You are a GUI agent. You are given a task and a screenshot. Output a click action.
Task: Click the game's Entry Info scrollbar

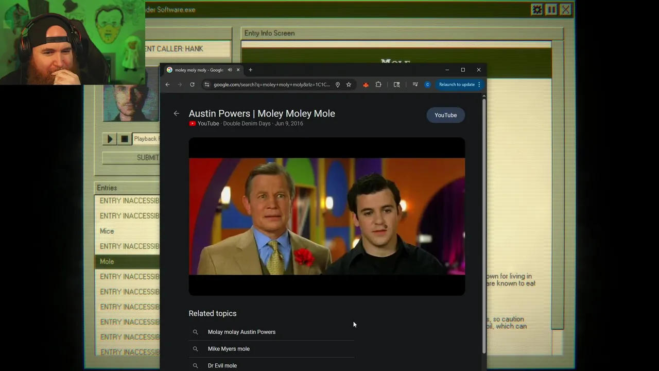tap(558, 185)
